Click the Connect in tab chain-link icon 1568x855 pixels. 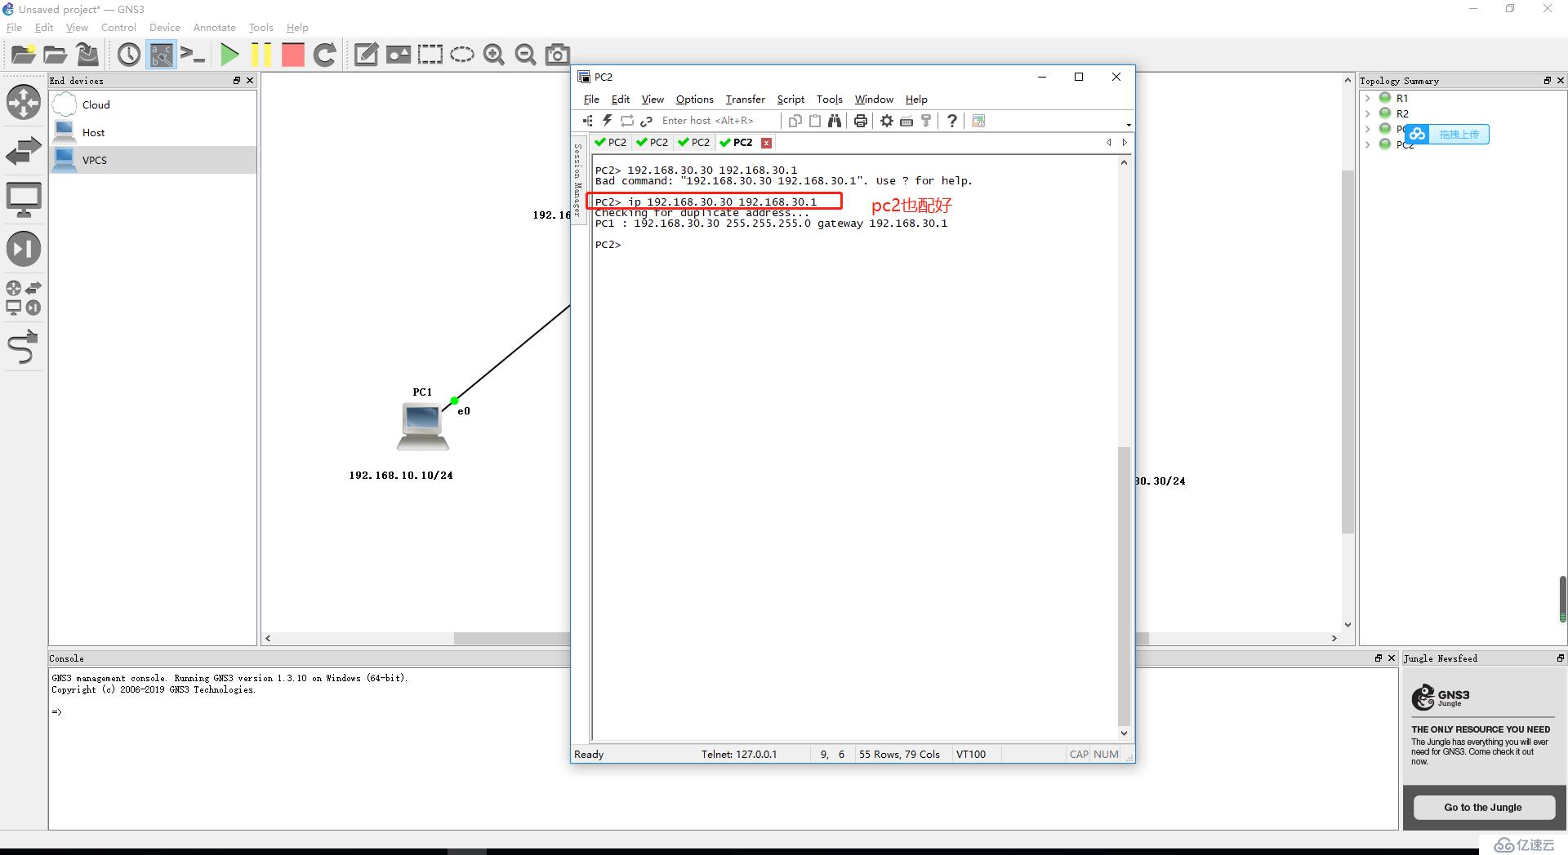point(646,121)
